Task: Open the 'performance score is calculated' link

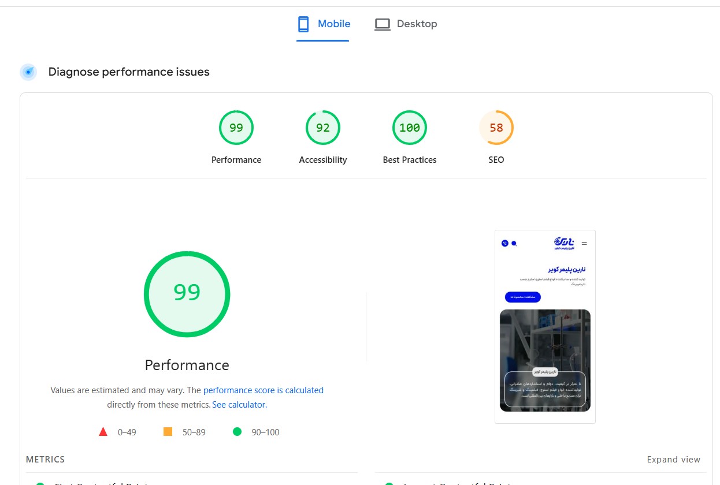Action: [263, 390]
